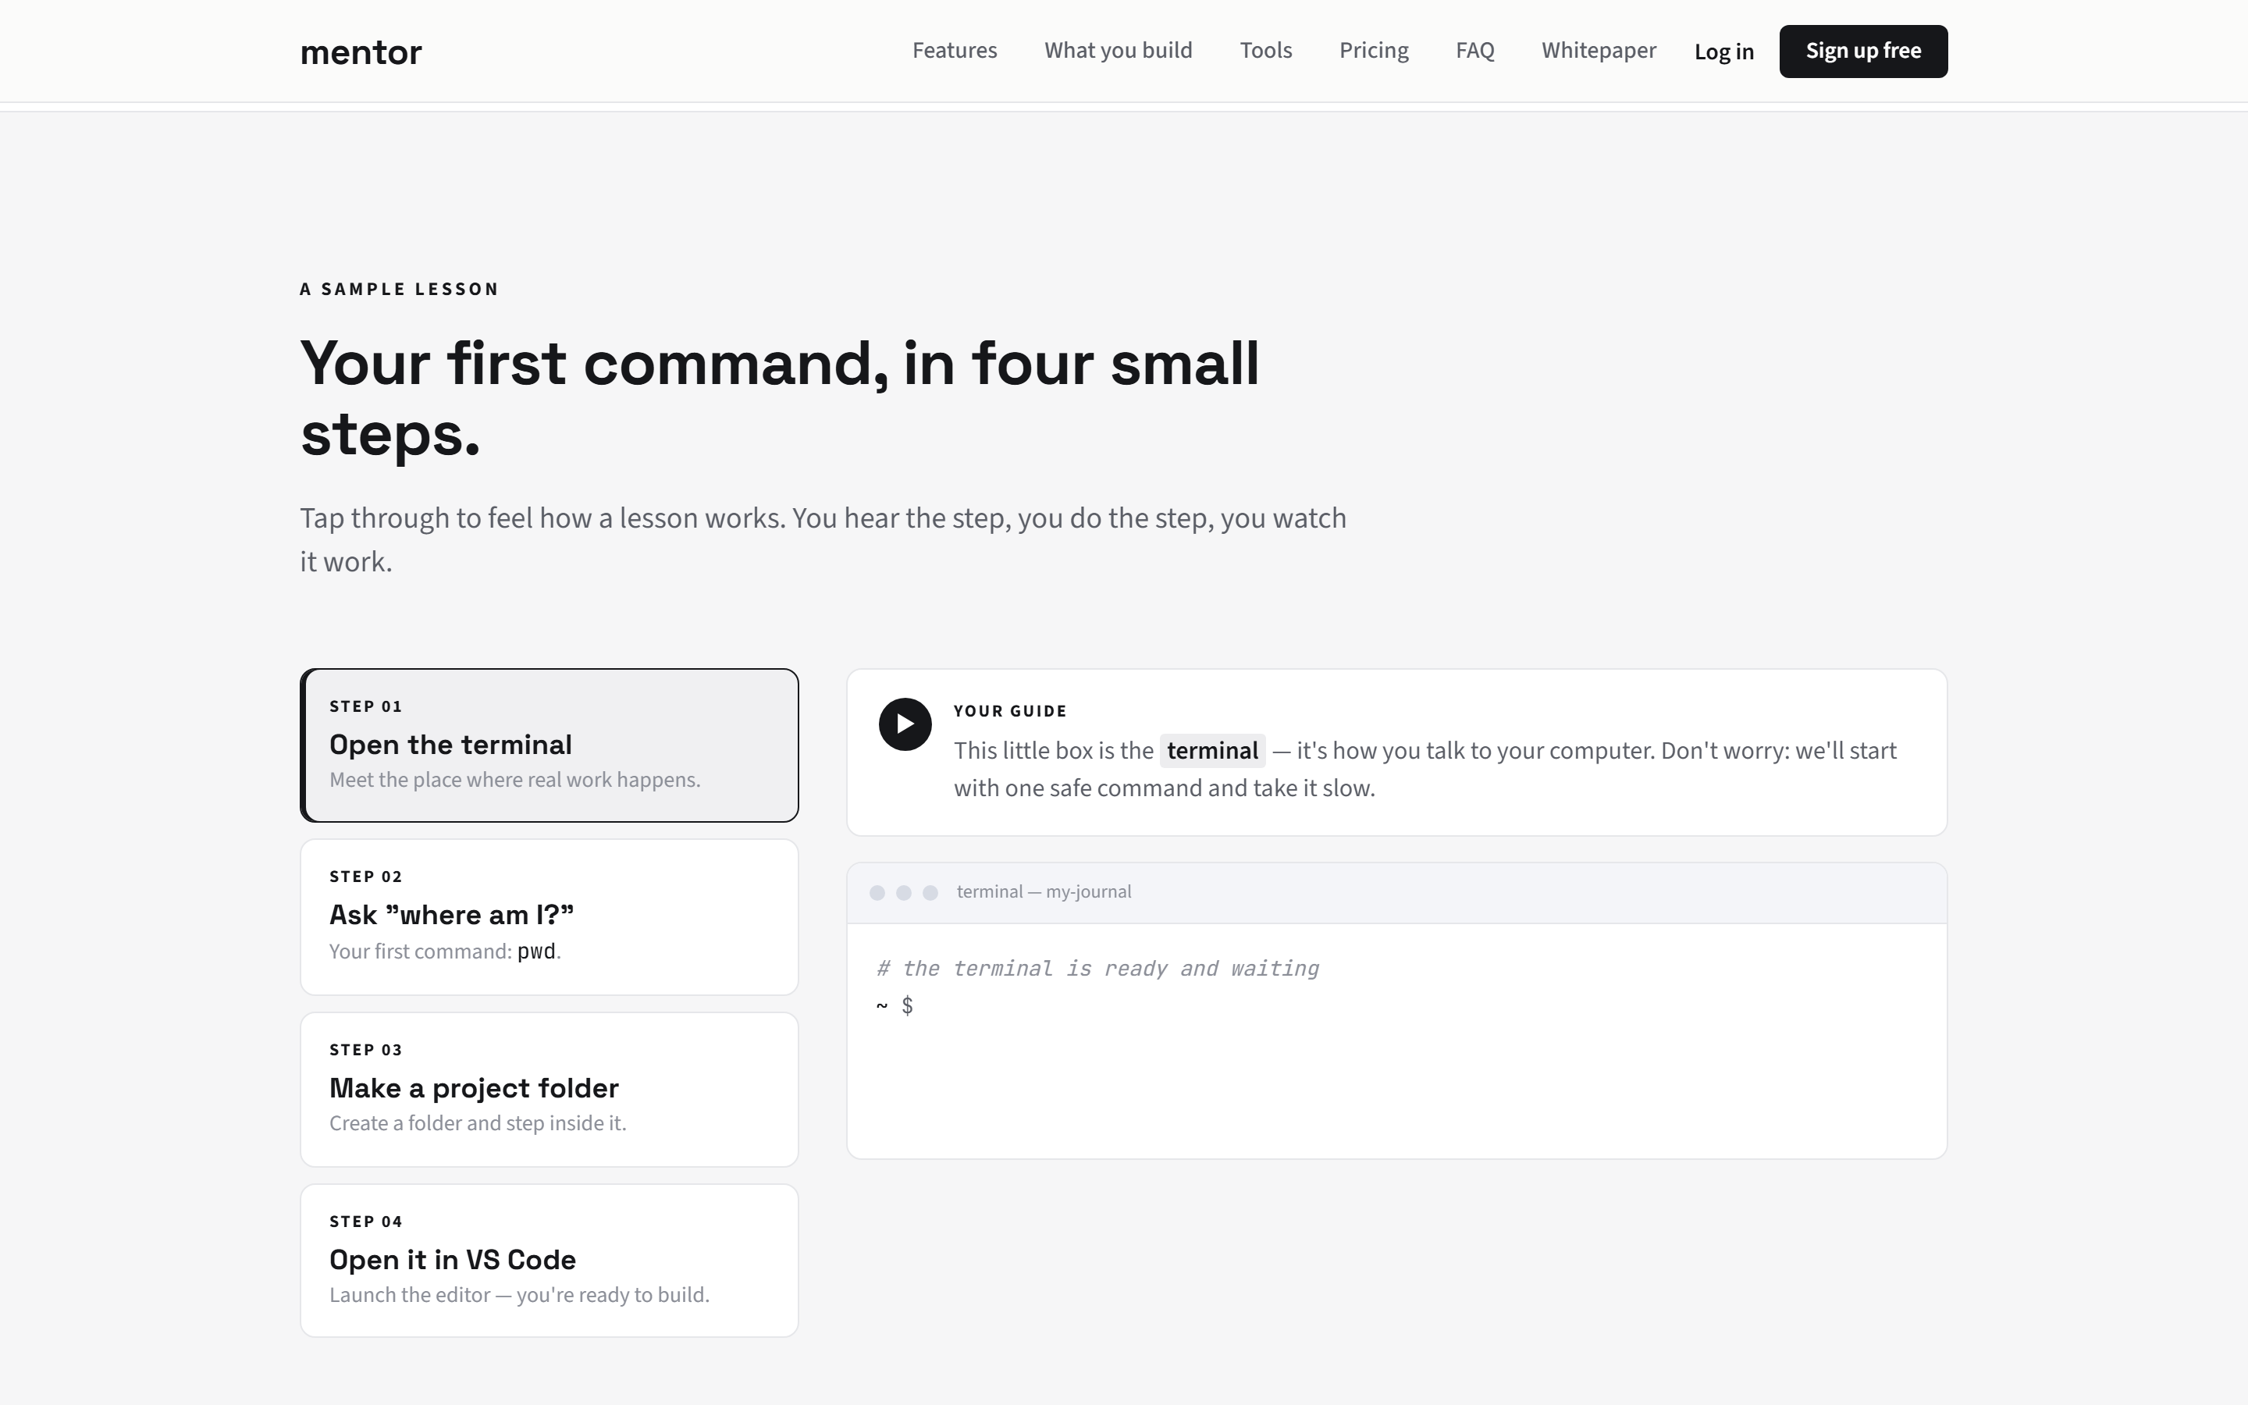Open the Features nav link
The width and height of the screenshot is (2248, 1405).
click(x=954, y=50)
